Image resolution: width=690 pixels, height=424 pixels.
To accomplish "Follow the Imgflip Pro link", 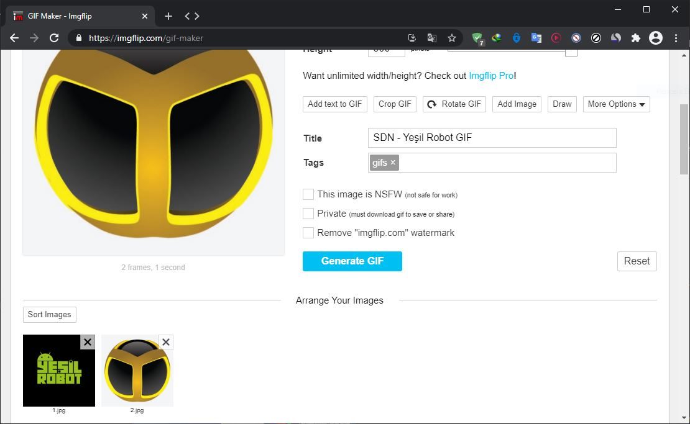I will pyautogui.click(x=491, y=76).
